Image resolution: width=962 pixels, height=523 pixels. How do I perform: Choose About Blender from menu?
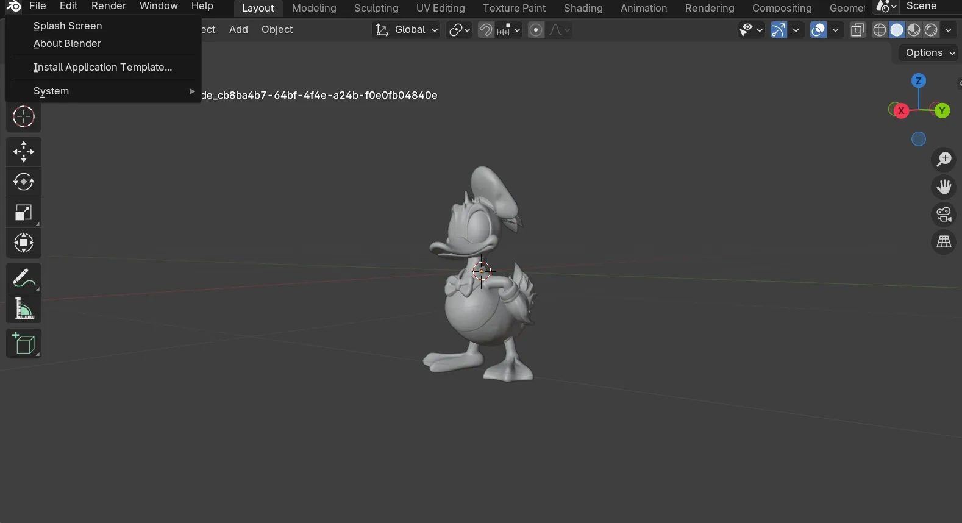tap(103, 43)
